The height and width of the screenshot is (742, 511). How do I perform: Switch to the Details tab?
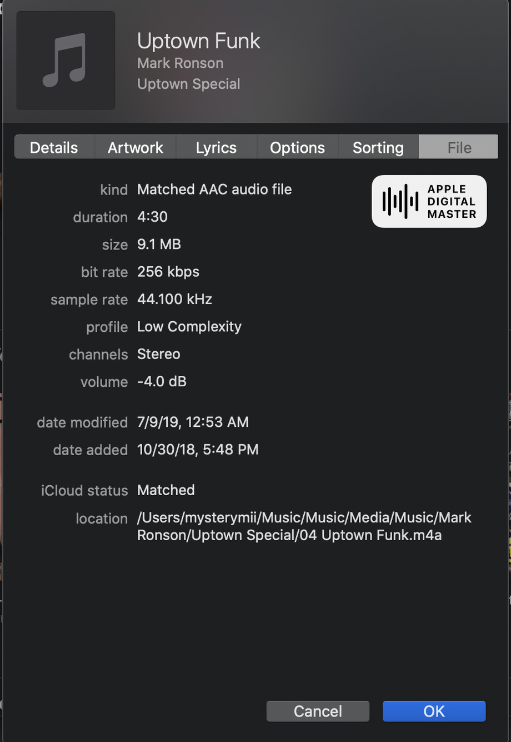[54, 147]
